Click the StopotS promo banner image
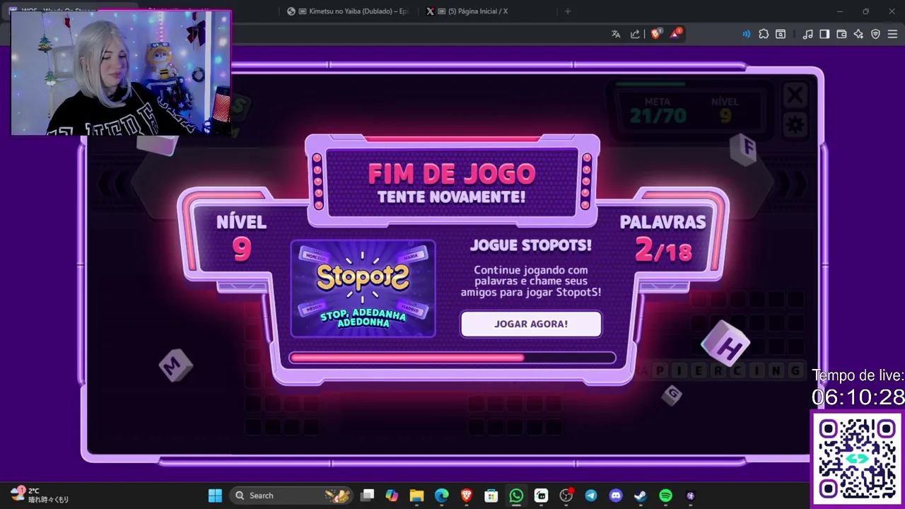Image resolution: width=905 pixels, height=509 pixels. pyautogui.click(x=363, y=288)
